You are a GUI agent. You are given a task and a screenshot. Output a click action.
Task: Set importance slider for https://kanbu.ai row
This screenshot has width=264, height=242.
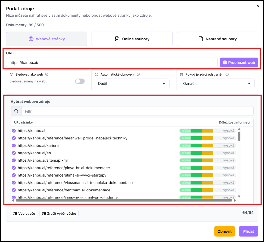tap(208, 131)
